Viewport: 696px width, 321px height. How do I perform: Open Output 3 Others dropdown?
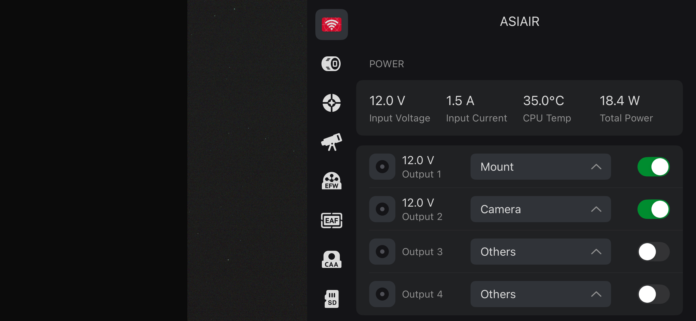click(541, 252)
